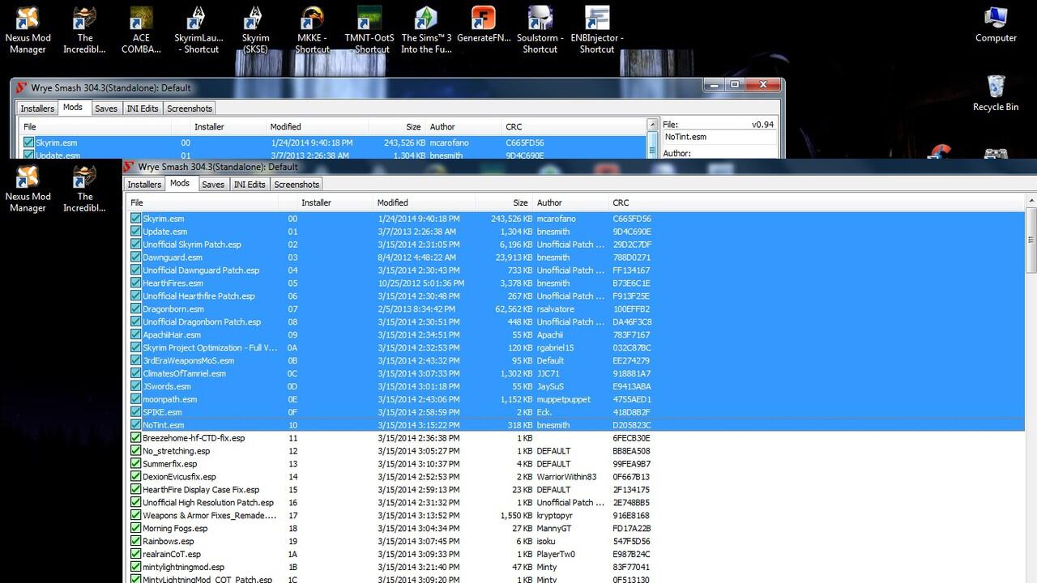
Task: Select DexionEvicusfix.esp row
Action: 574,477
